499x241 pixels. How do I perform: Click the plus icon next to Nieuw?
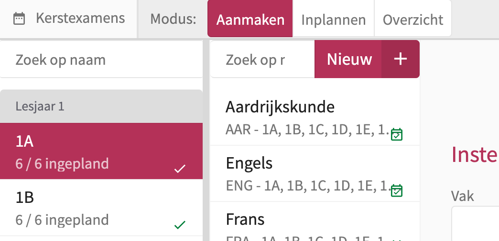(x=400, y=59)
